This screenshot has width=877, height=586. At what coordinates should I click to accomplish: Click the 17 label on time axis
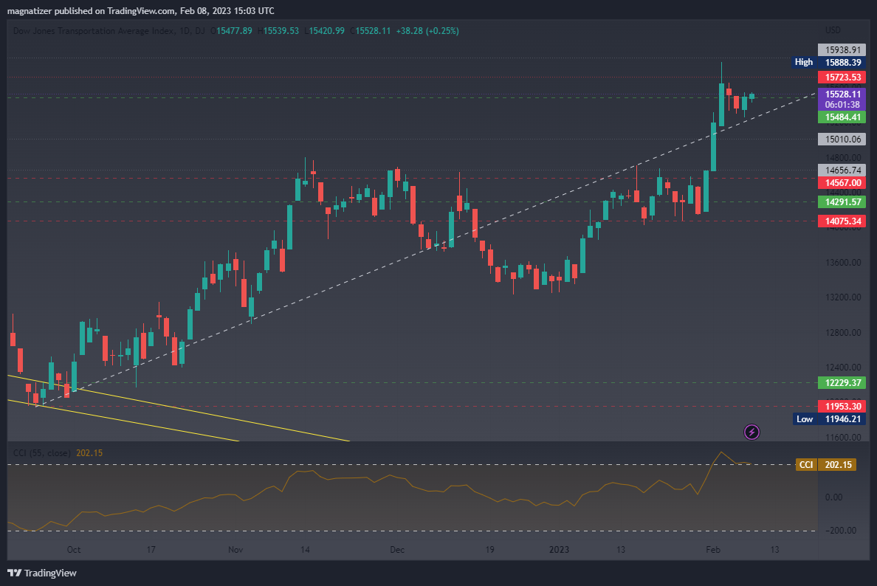151,550
